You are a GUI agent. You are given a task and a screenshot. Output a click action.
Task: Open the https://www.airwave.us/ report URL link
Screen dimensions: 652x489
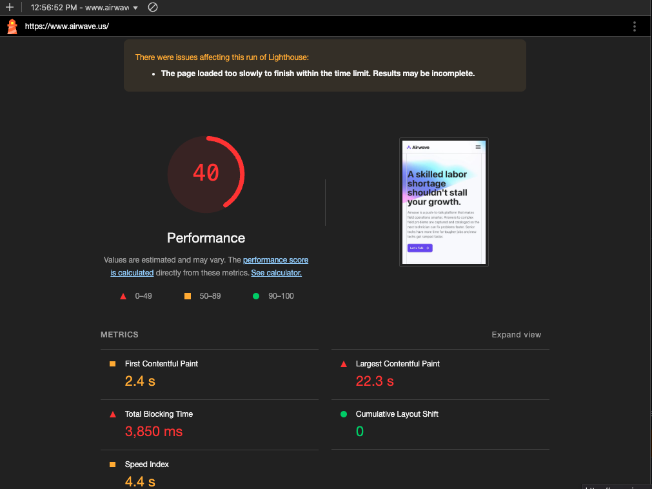67,26
